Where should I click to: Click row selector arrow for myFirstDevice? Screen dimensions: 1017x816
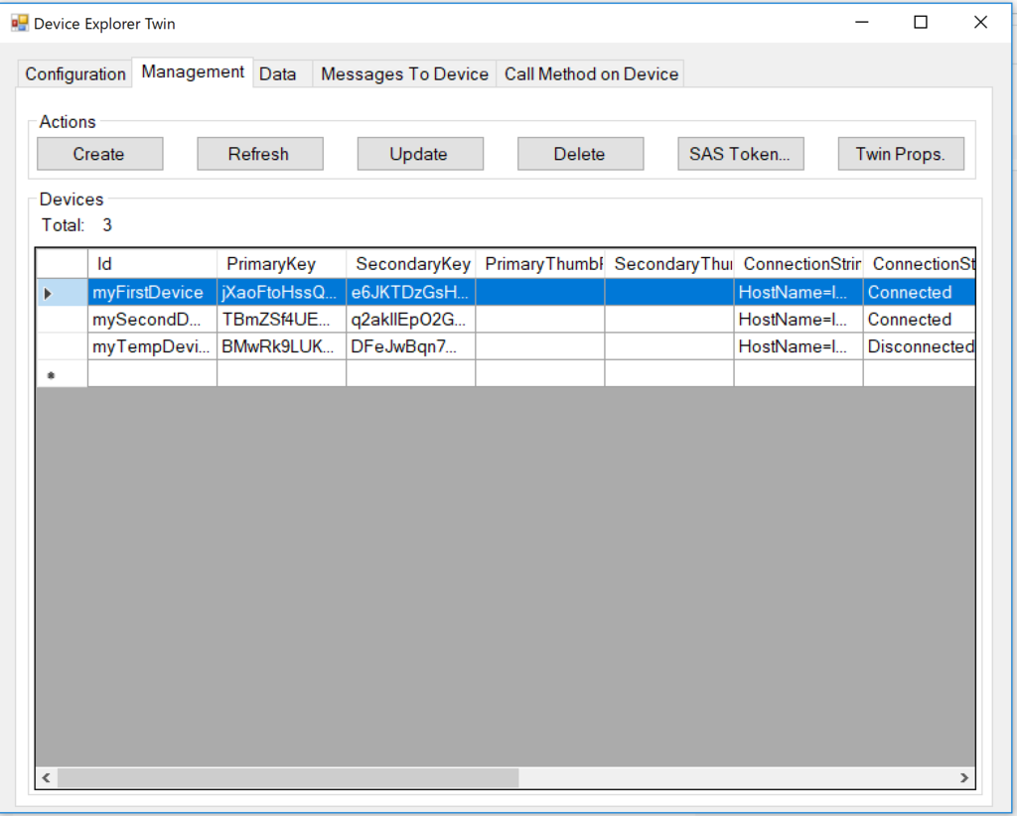[62, 293]
